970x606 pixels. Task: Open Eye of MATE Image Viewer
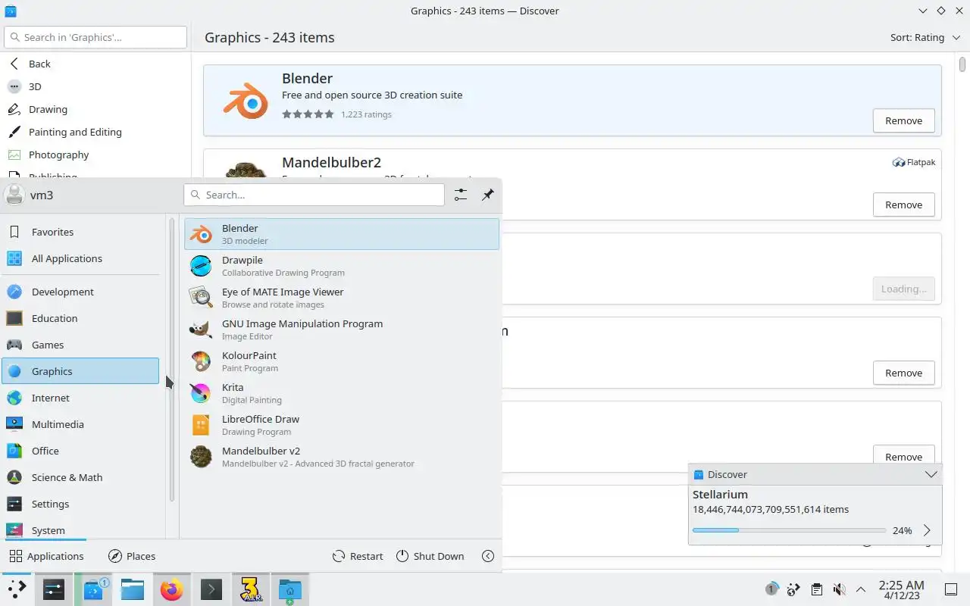point(342,298)
